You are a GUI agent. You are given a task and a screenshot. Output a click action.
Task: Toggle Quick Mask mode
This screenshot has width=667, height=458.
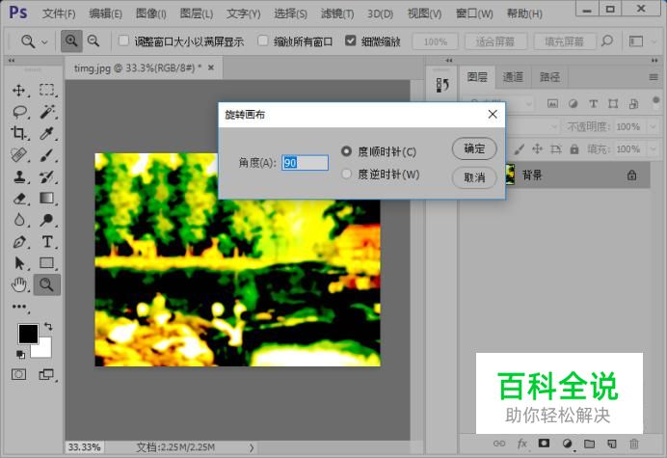coord(18,374)
